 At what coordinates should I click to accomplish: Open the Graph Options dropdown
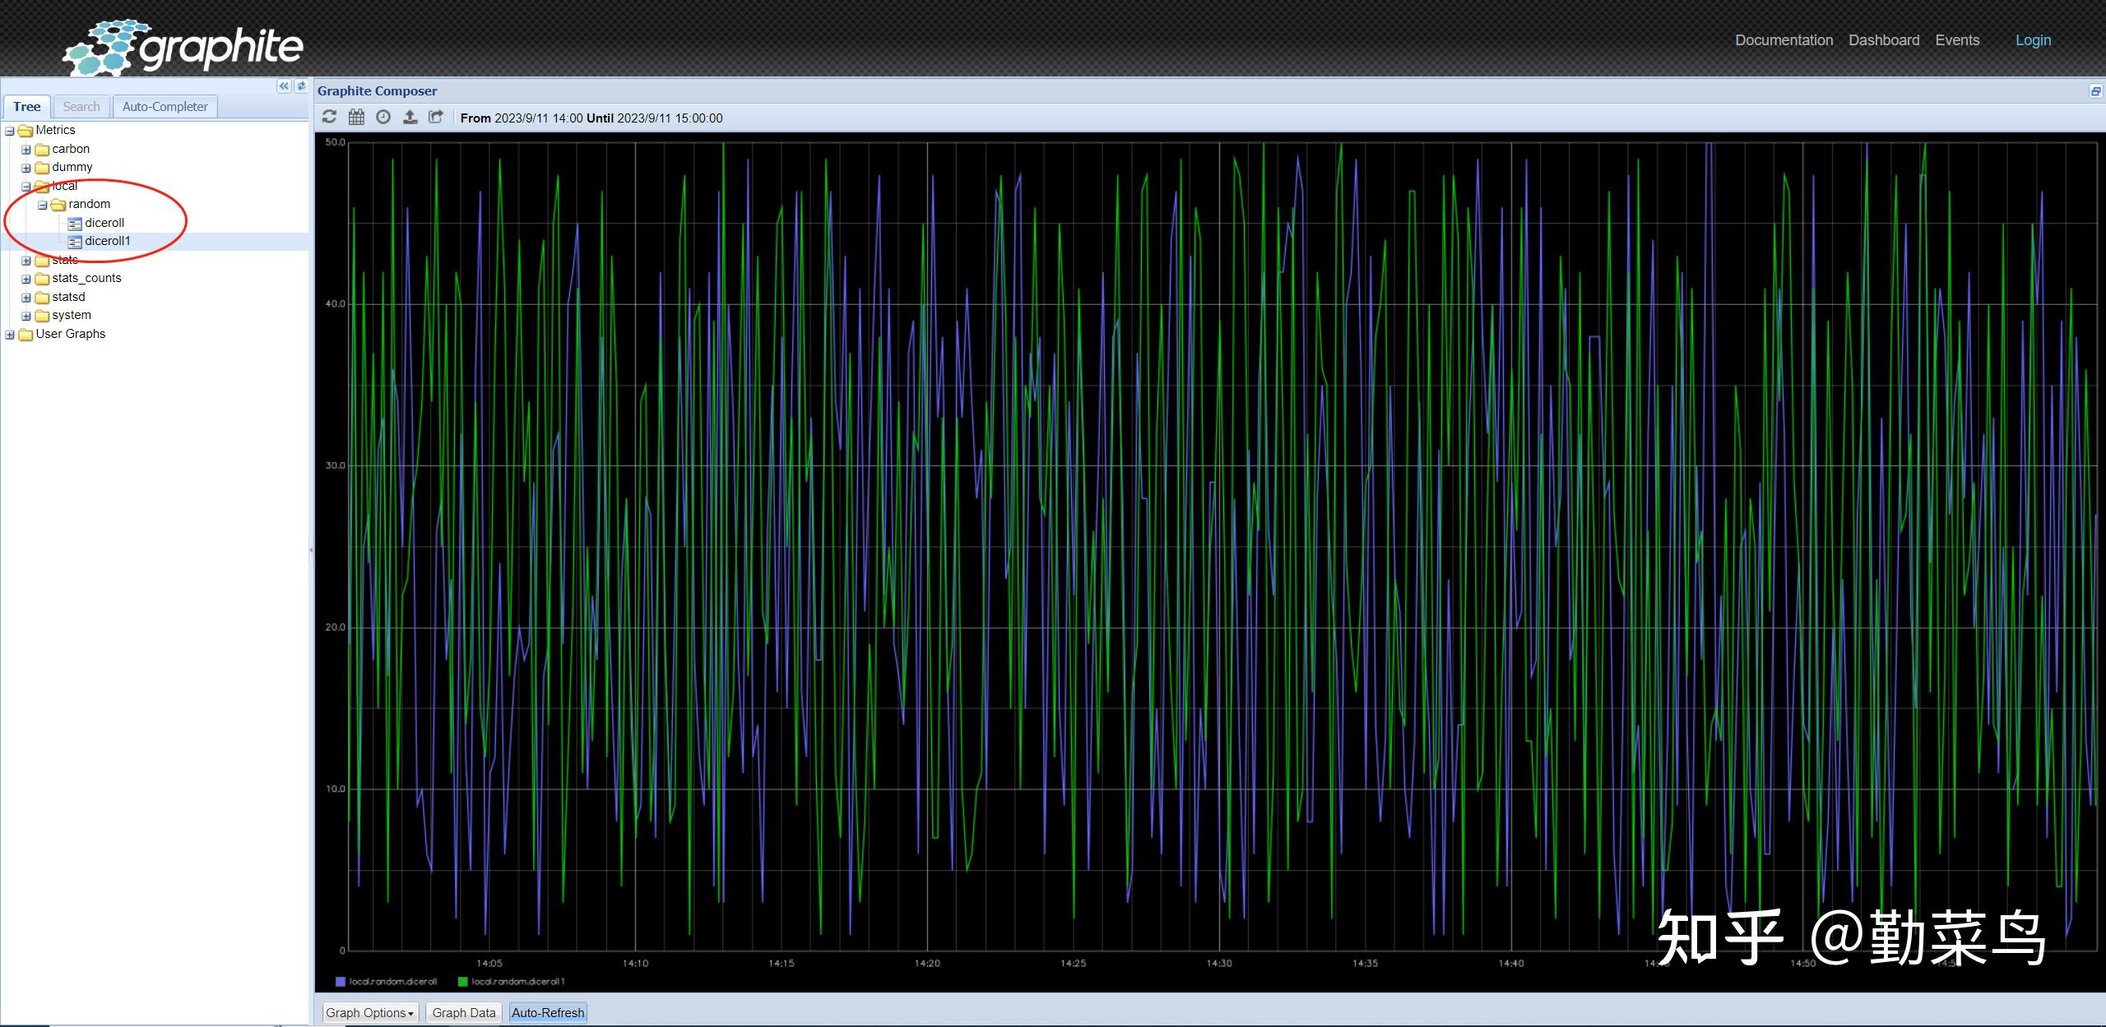pyautogui.click(x=369, y=1013)
